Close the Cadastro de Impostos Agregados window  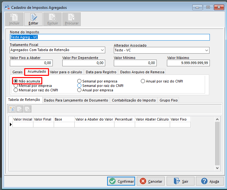pos(219,7)
